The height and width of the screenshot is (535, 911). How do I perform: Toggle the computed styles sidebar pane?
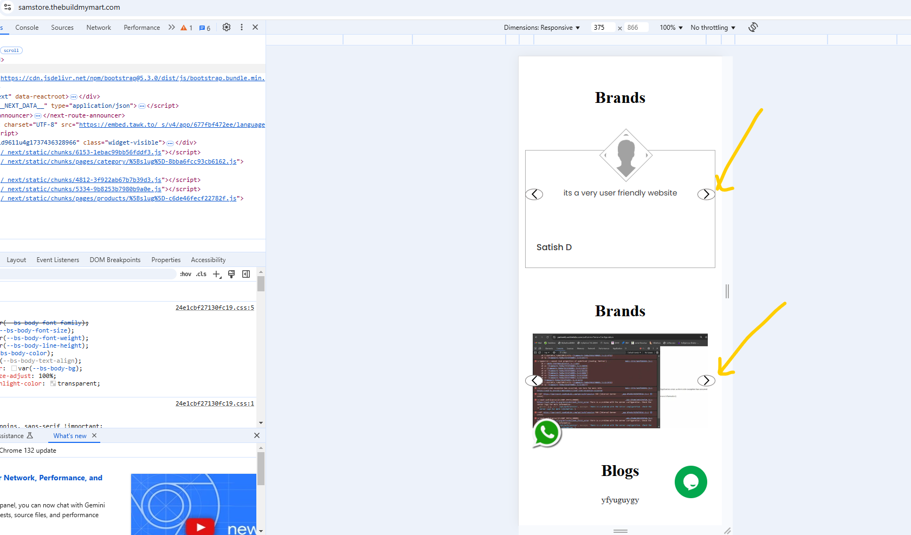pyautogui.click(x=246, y=274)
